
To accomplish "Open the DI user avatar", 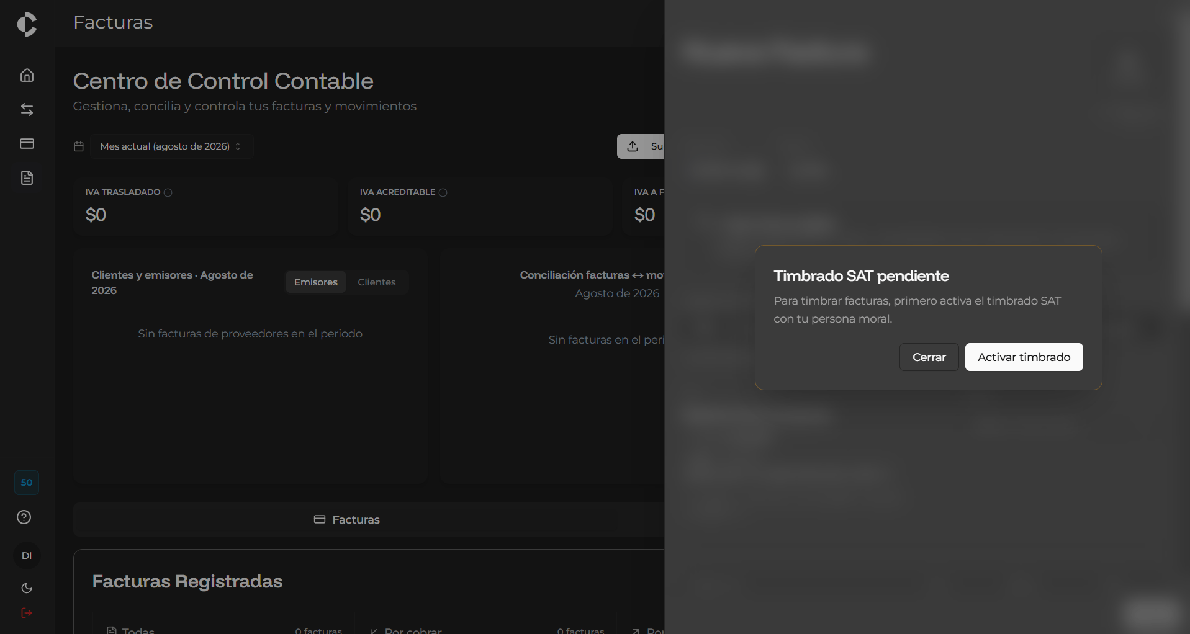I will point(27,555).
